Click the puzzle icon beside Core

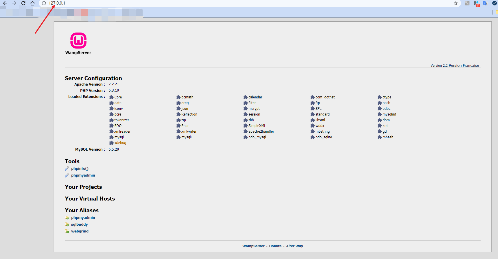click(x=112, y=97)
